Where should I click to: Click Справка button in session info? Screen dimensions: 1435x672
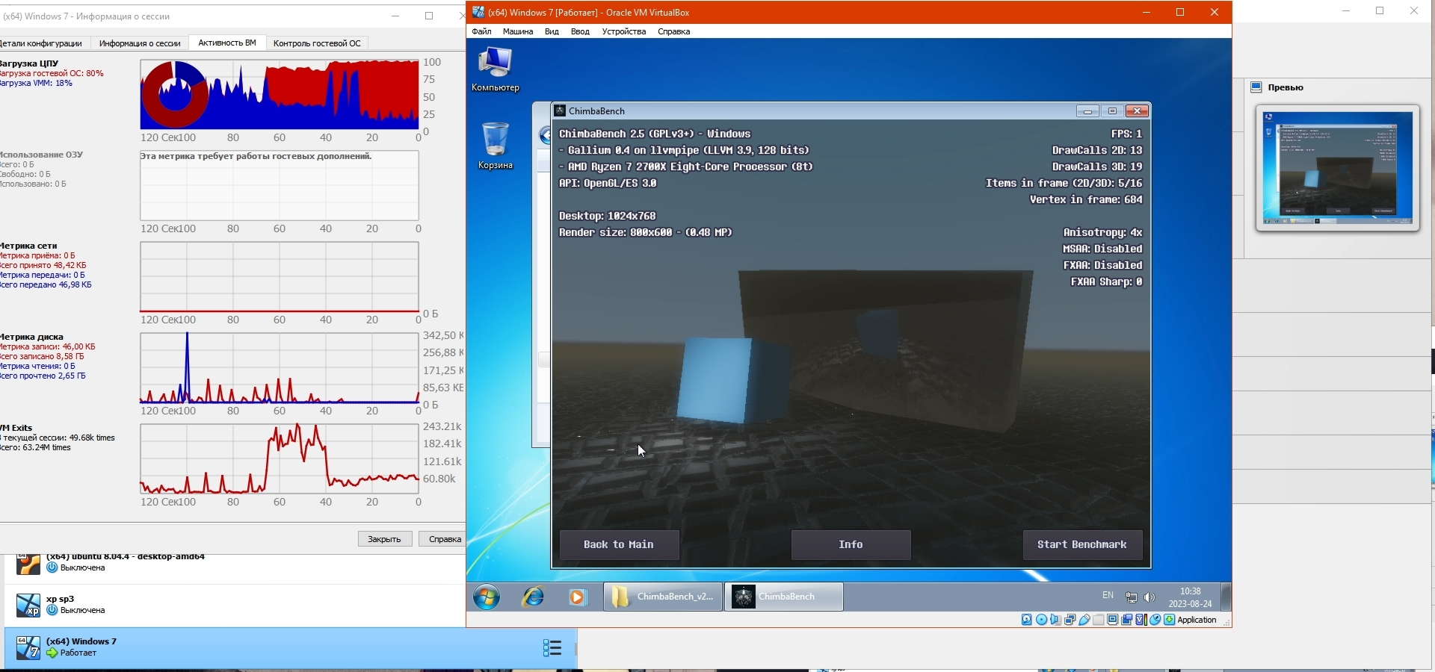444,539
